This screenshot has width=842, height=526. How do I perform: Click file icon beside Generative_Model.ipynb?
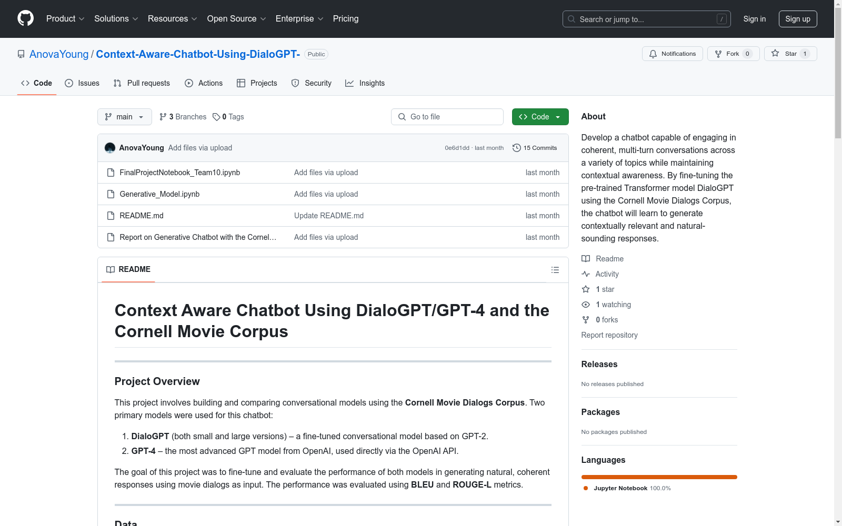(111, 194)
